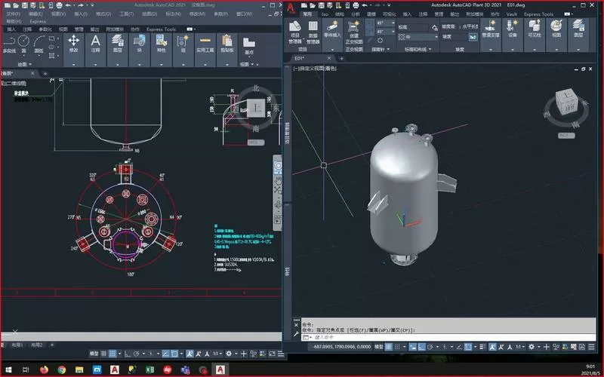Click Save icon in AutoCAD quick access toolbar
The width and height of the screenshot is (604, 377).
click(24, 5)
